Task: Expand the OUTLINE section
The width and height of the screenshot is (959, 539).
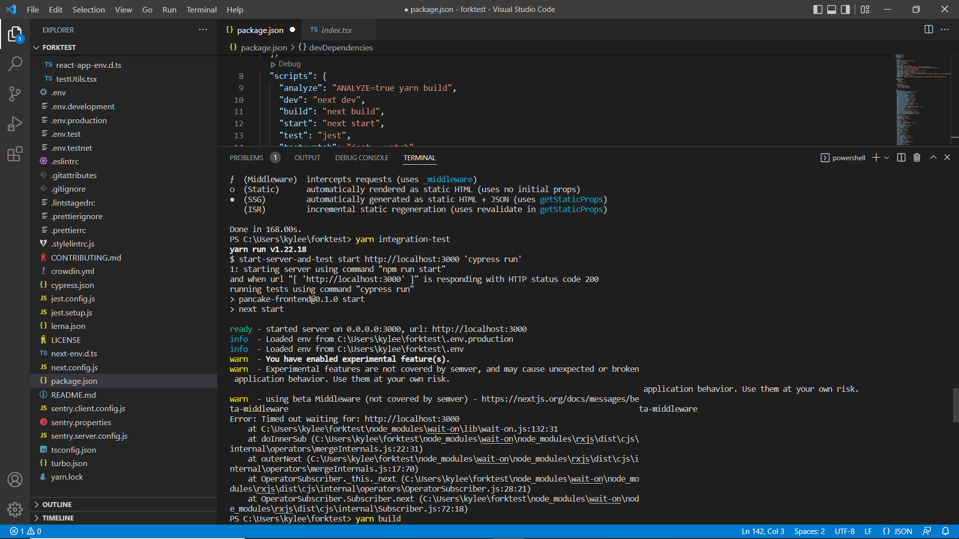Action: tap(56, 504)
